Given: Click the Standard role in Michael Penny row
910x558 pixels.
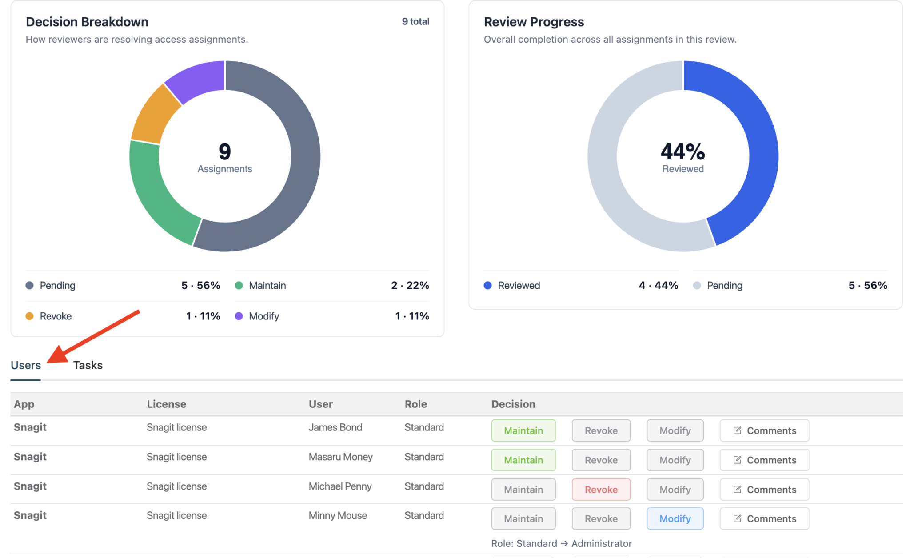Looking at the screenshot, I should (x=424, y=486).
